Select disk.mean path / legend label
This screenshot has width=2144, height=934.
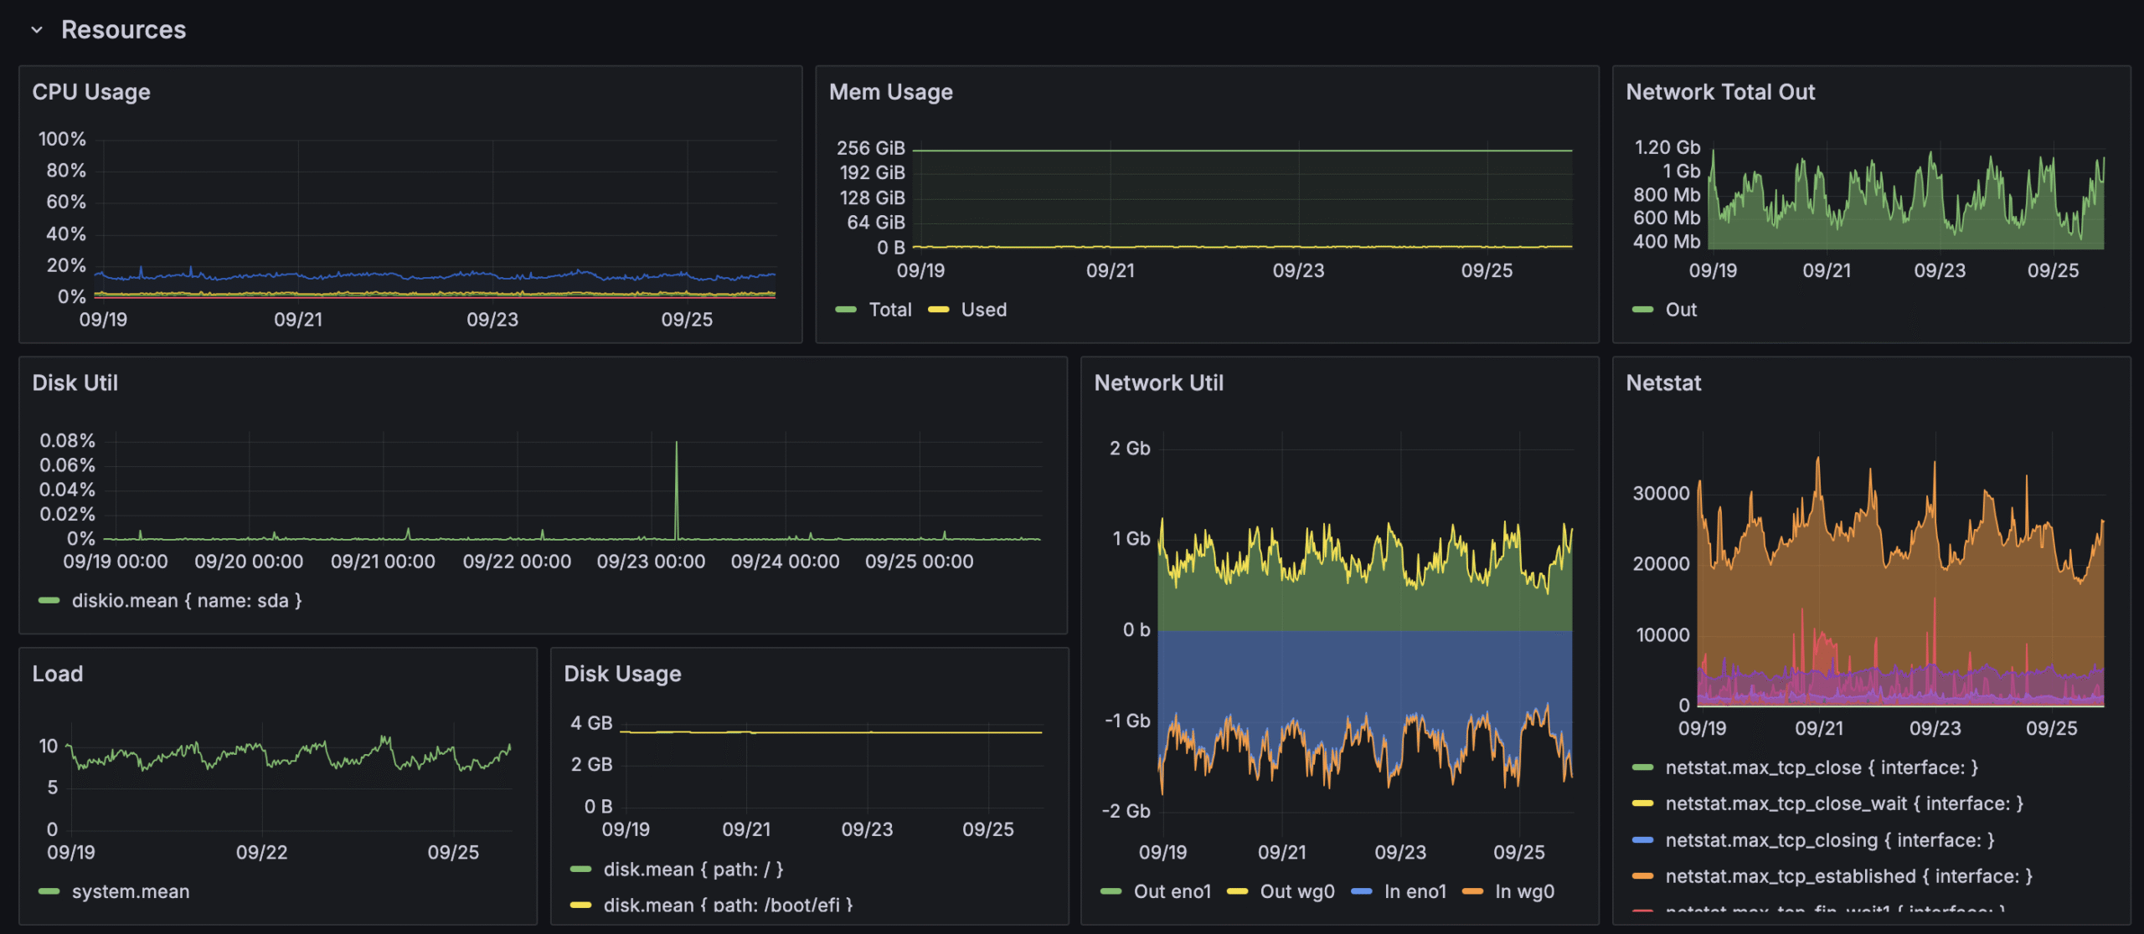tap(693, 870)
